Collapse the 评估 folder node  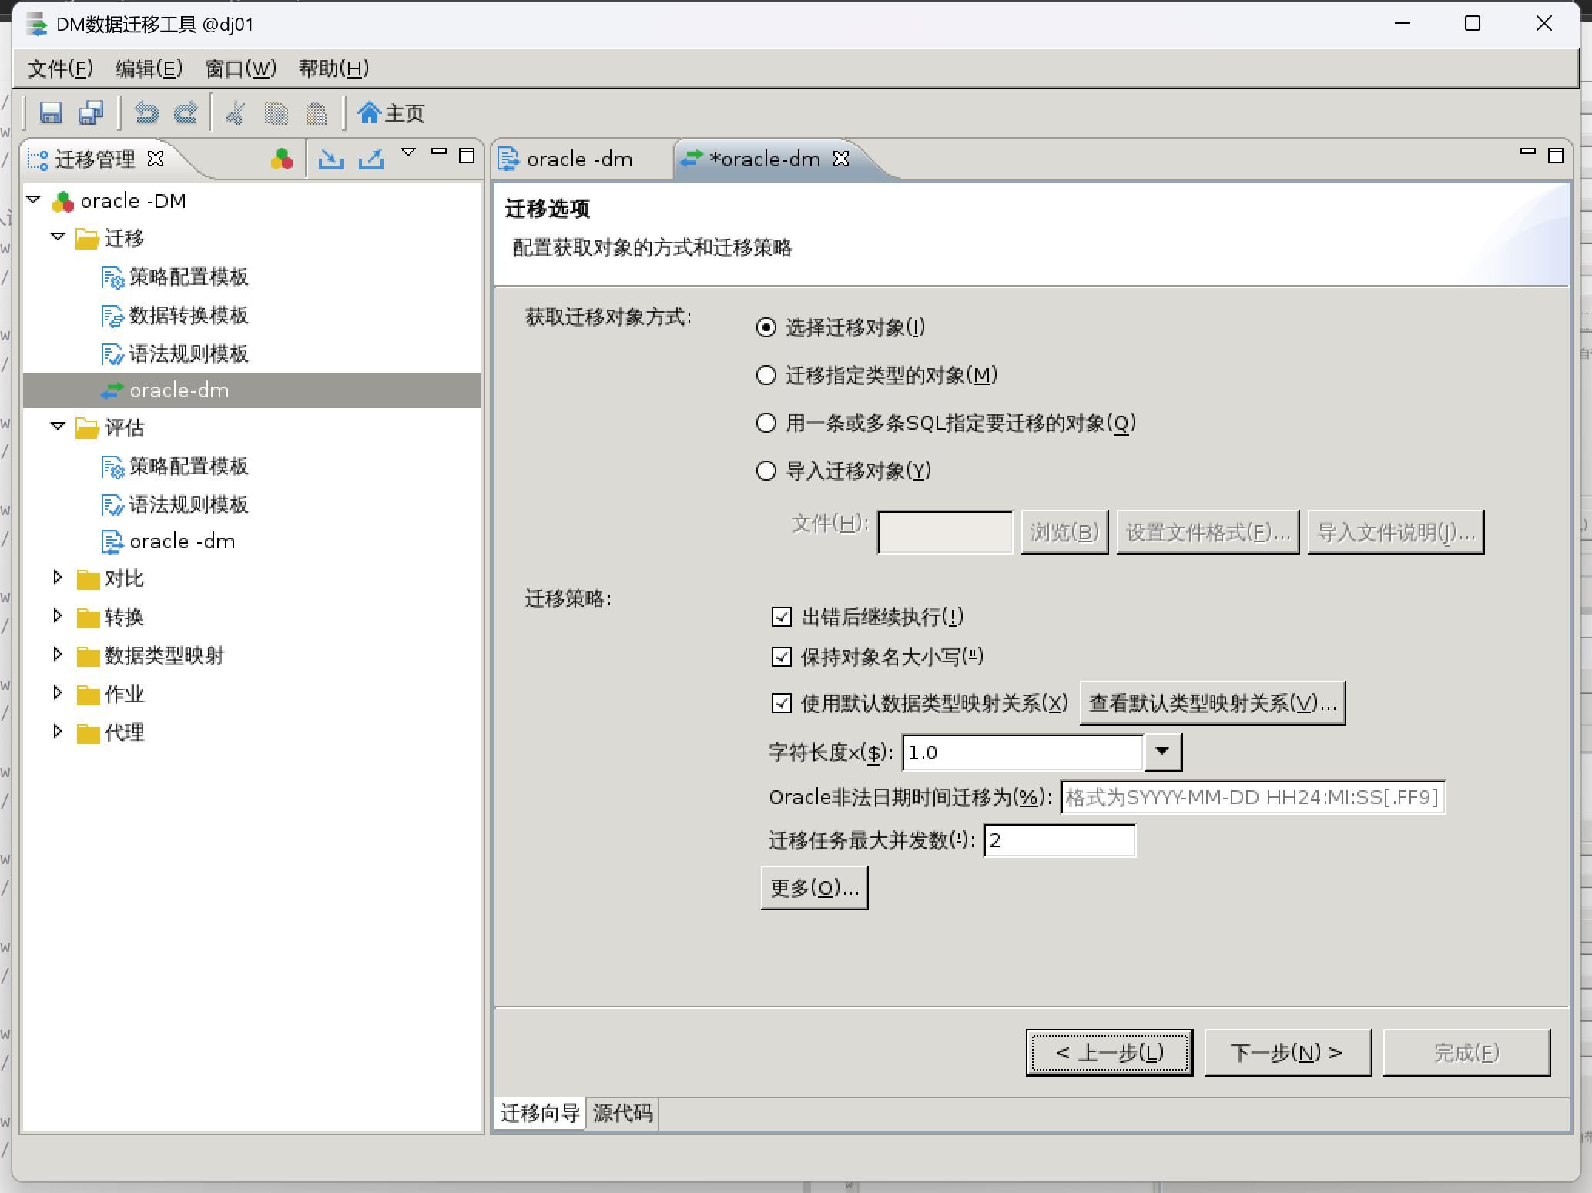57,427
